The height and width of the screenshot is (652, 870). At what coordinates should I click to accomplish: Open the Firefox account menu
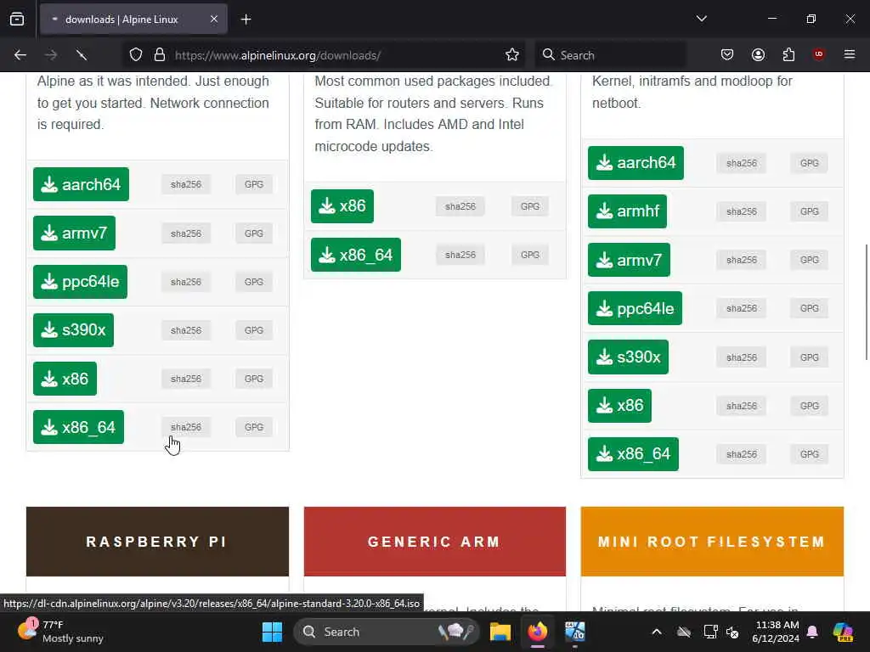[x=758, y=55]
